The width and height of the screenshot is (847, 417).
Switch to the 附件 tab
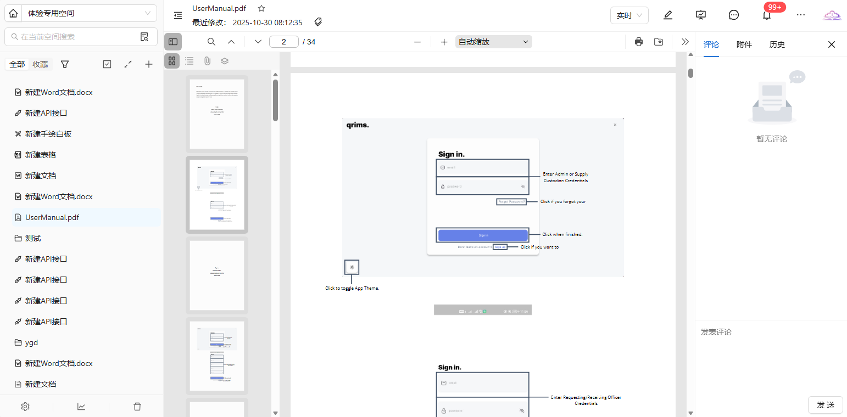tap(744, 44)
